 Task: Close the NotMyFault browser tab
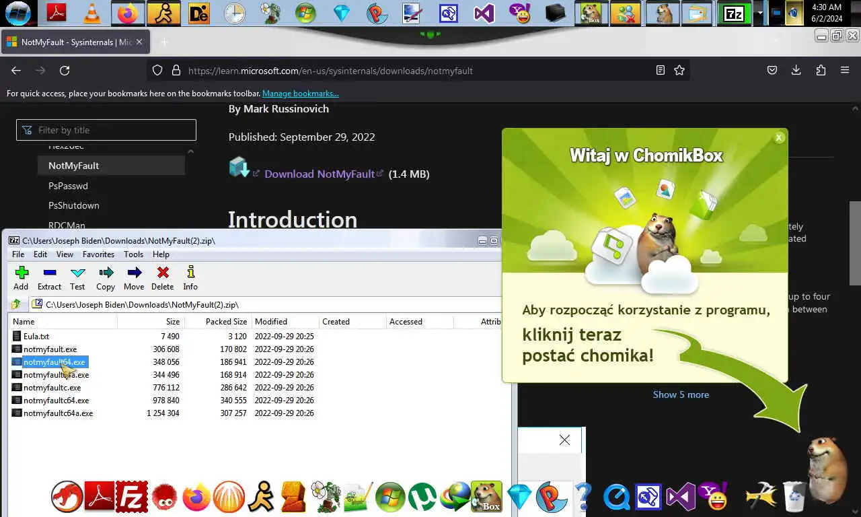click(139, 42)
